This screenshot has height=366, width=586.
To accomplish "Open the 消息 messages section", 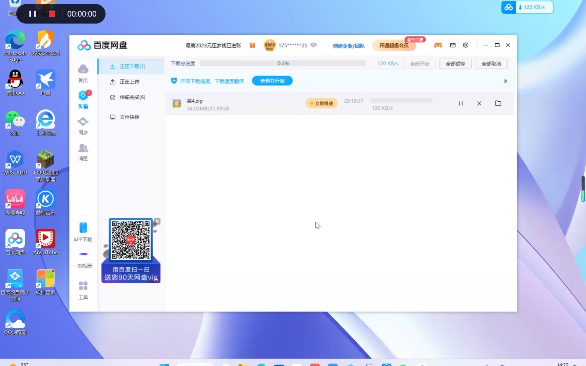I will tap(83, 152).
